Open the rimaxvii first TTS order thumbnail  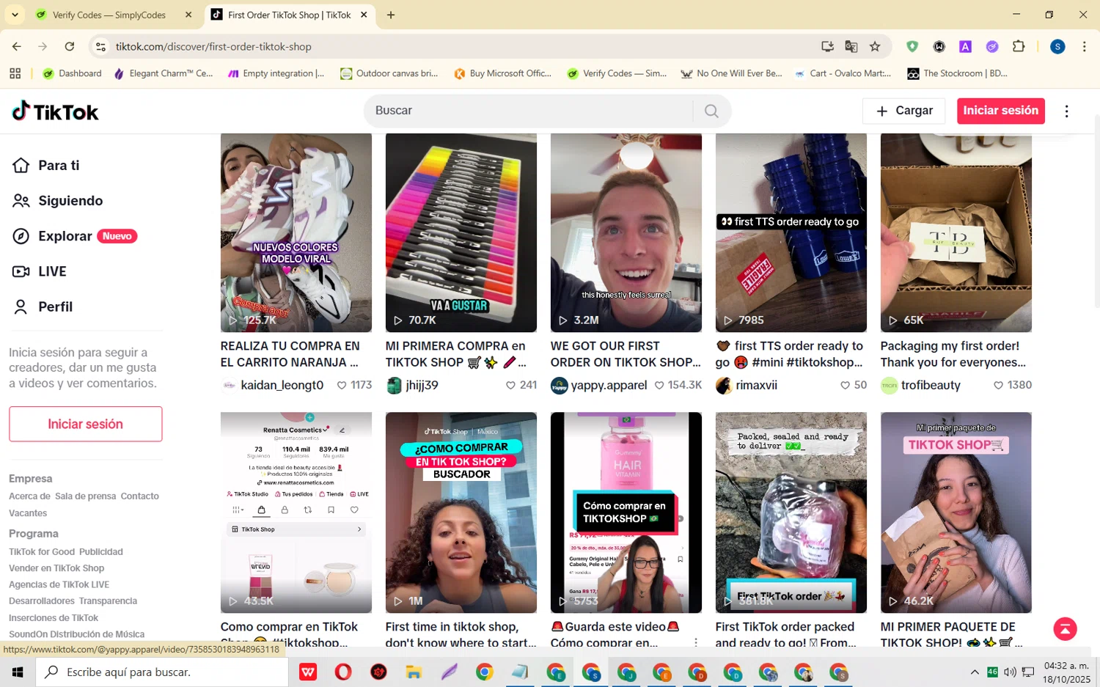coord(791,232)
